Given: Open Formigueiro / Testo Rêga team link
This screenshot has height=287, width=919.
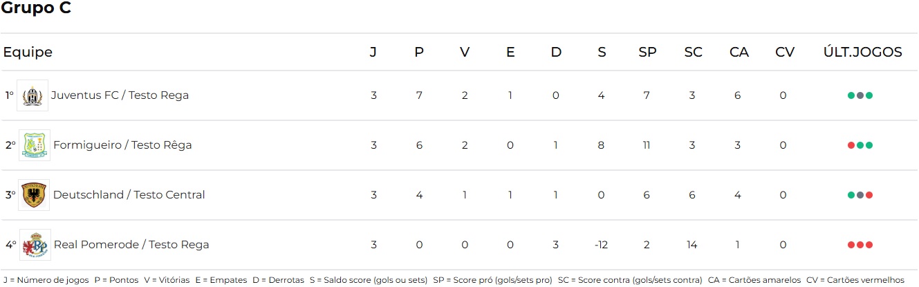Looking at the screenshot, I should coord(122,145).
